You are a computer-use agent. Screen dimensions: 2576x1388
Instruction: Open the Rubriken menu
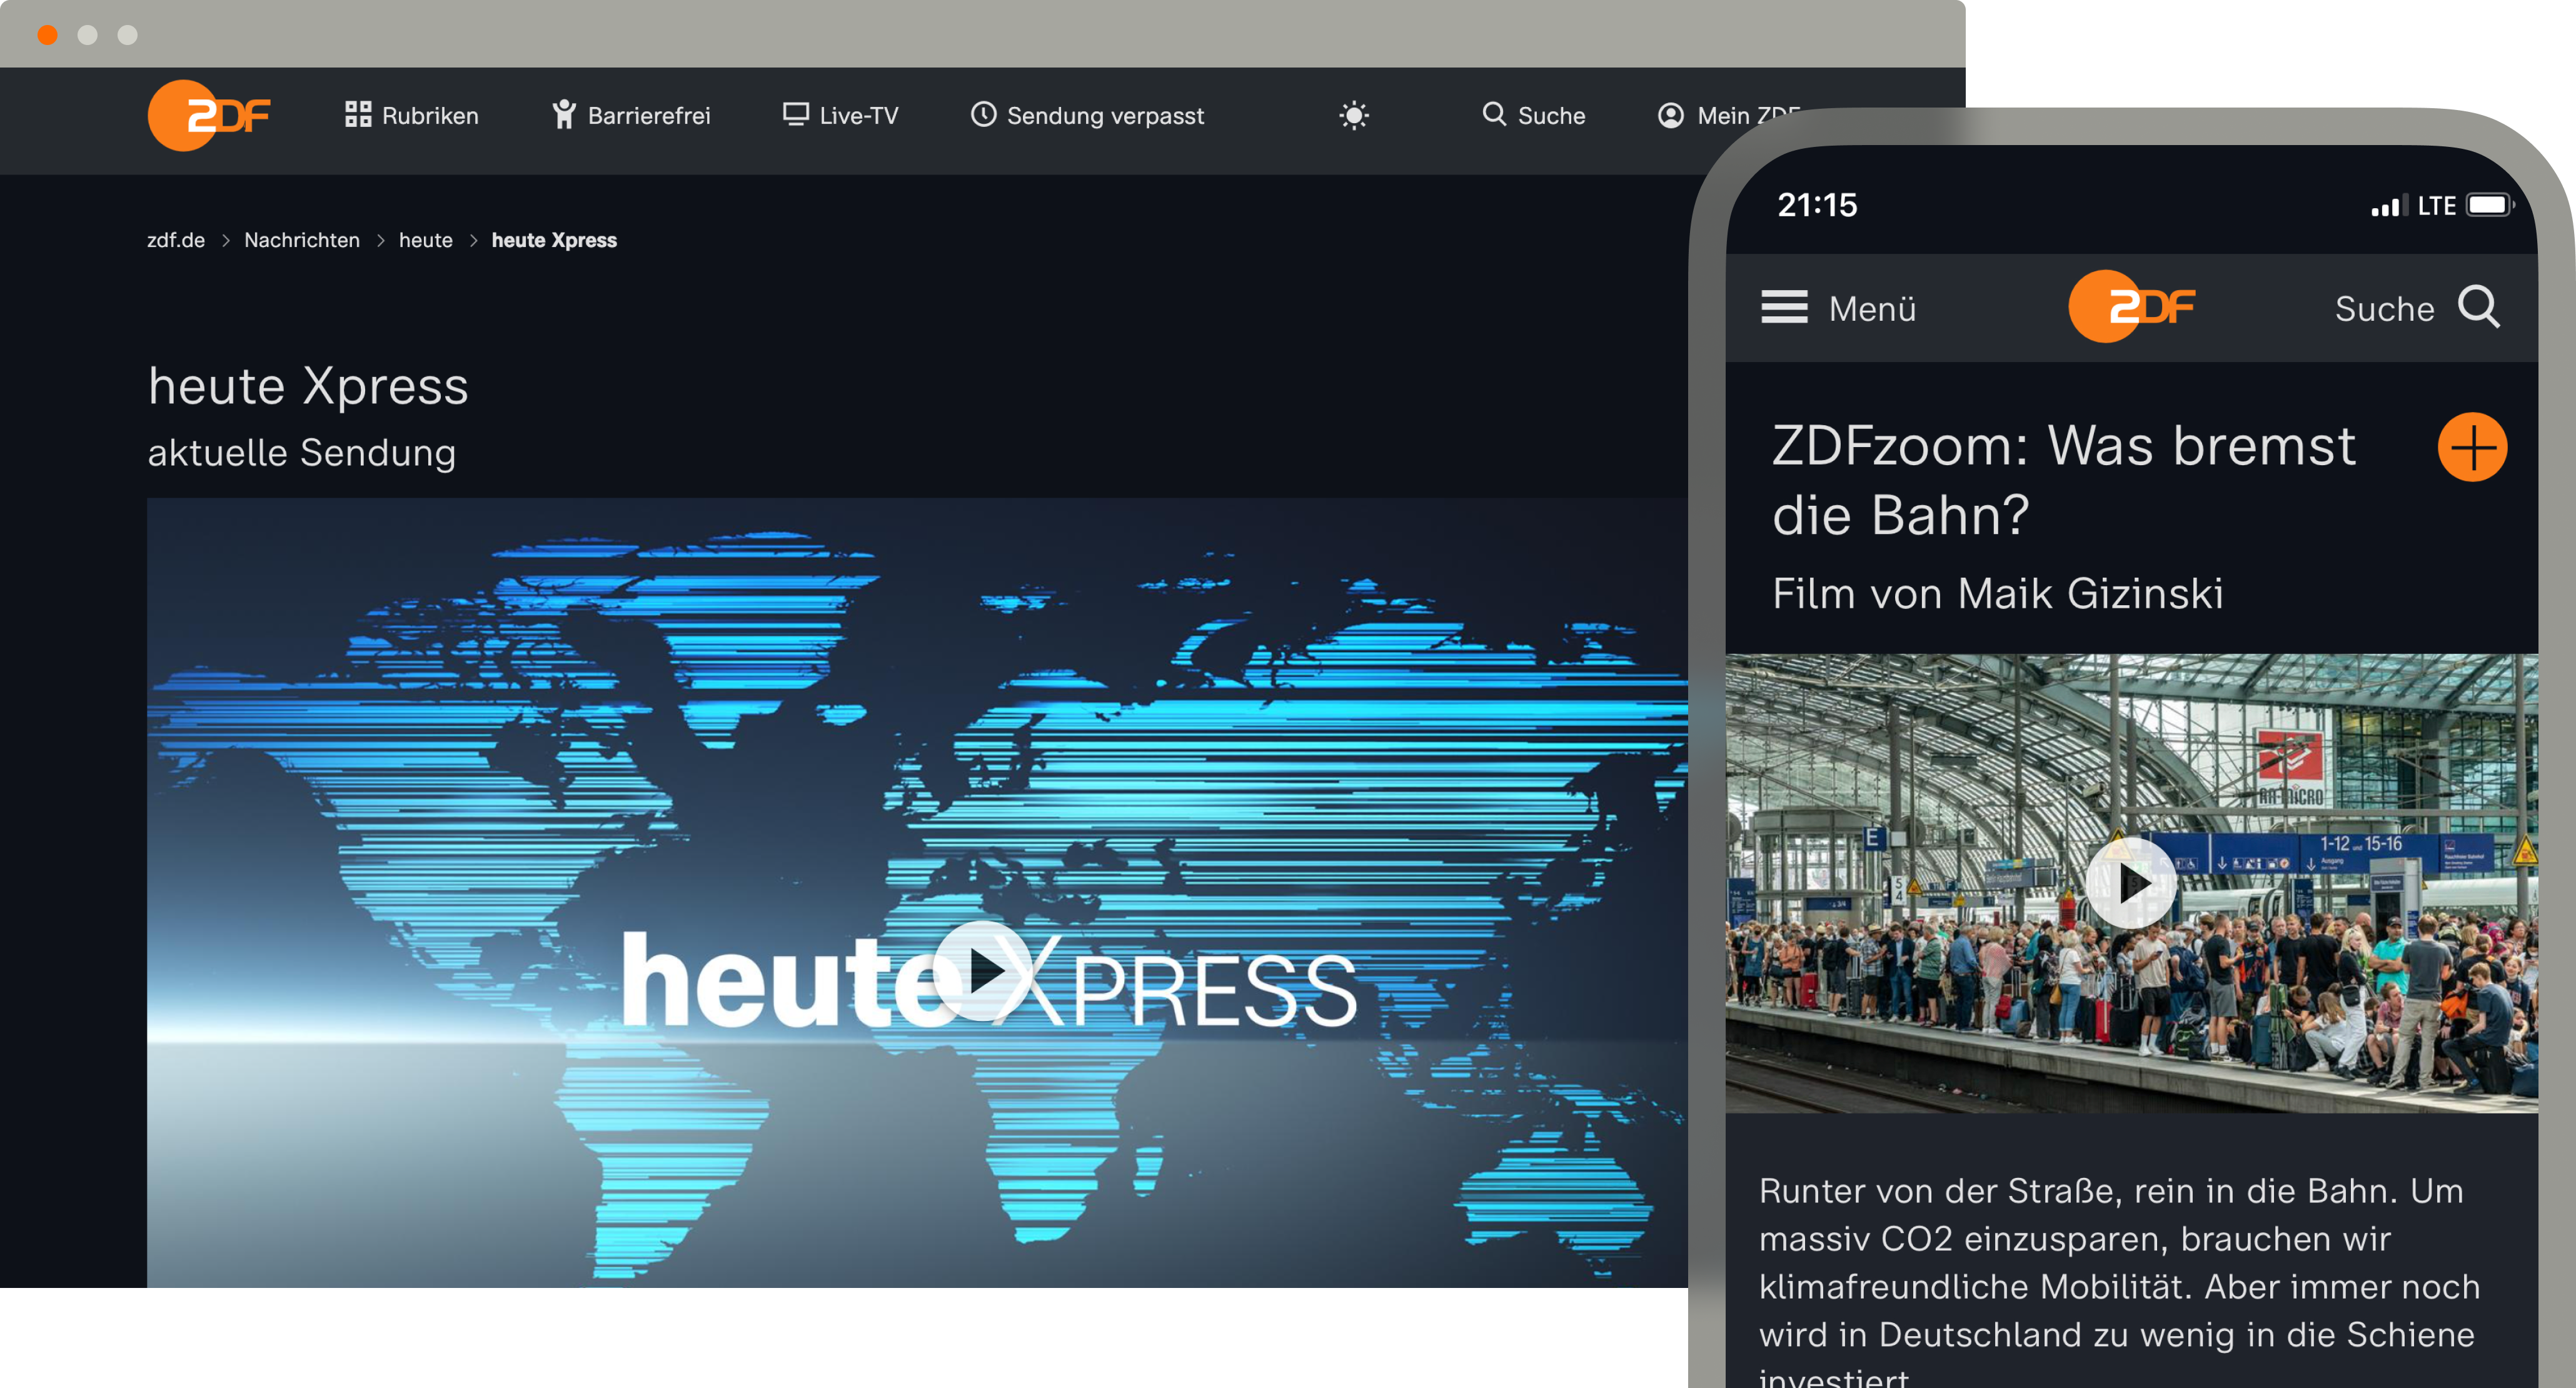tap(411, 115)
